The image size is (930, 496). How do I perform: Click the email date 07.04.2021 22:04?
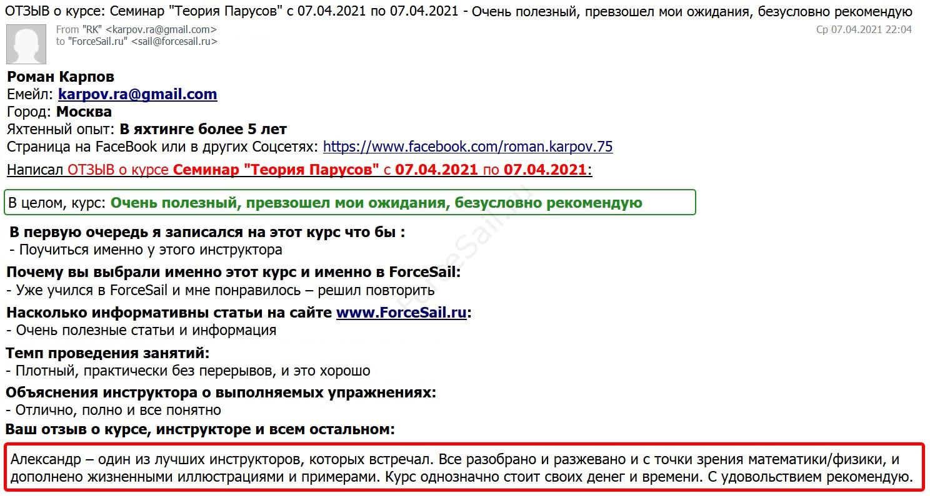point(864,29)
